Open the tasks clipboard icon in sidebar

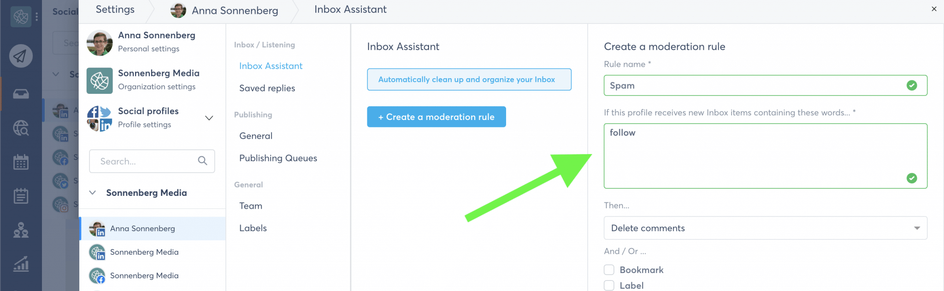(21, 196)
